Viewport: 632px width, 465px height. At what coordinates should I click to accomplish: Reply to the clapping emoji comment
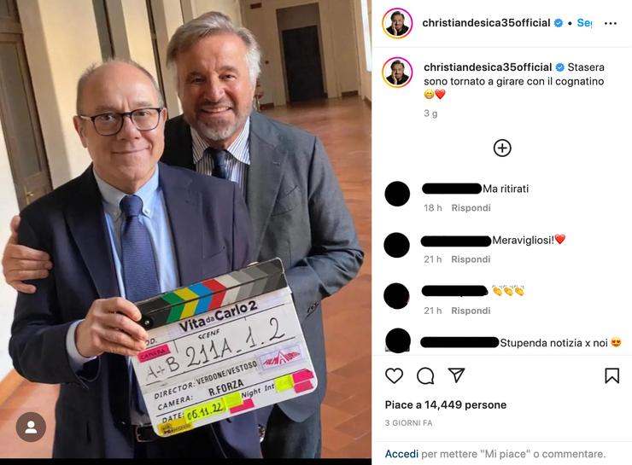click(x=471, y=311)
